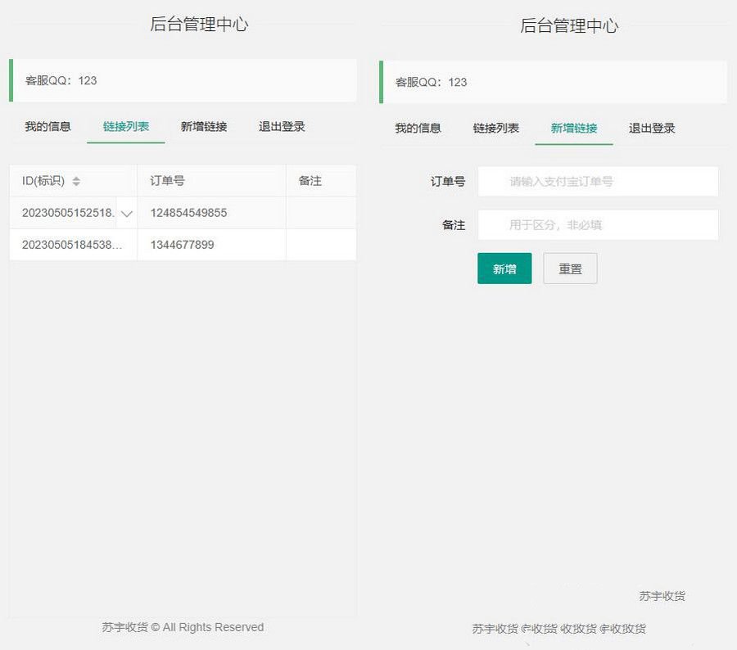Click the 备注 remarks input field
The image size is (737, 650).
click(x=599, y=223)
